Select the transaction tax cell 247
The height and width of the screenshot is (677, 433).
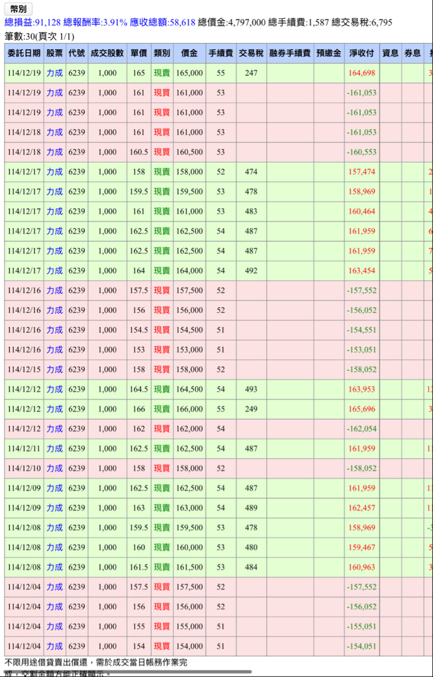(x=251, y=73)
